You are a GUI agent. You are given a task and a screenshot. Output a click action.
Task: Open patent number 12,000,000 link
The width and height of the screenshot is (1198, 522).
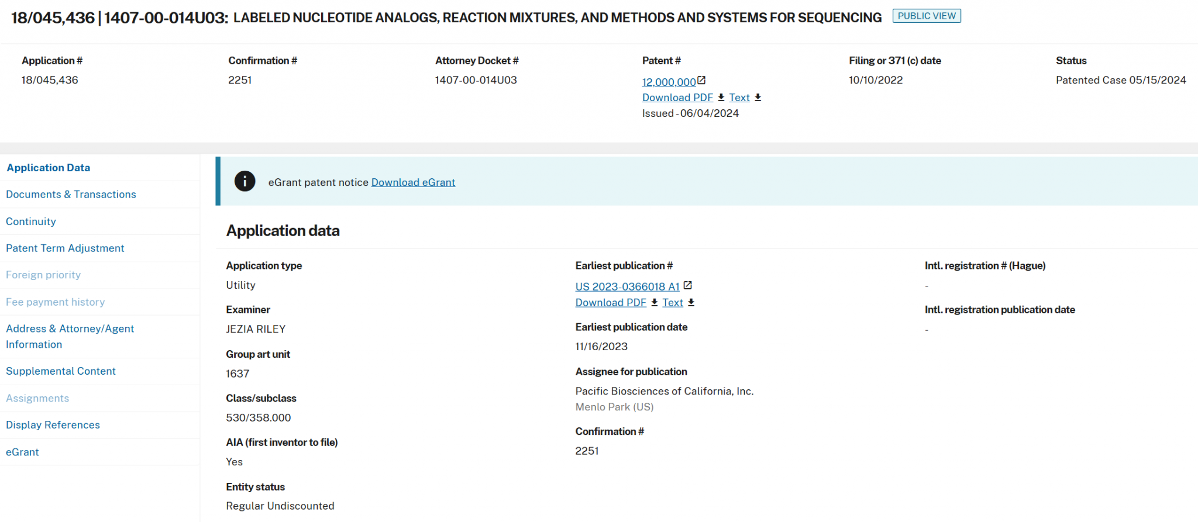[669, 82]
